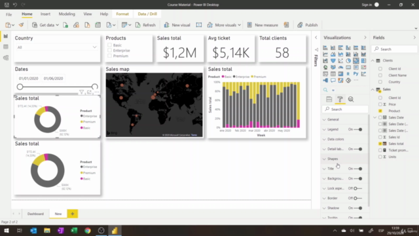Select the slicer visual icon

[325, 74]
